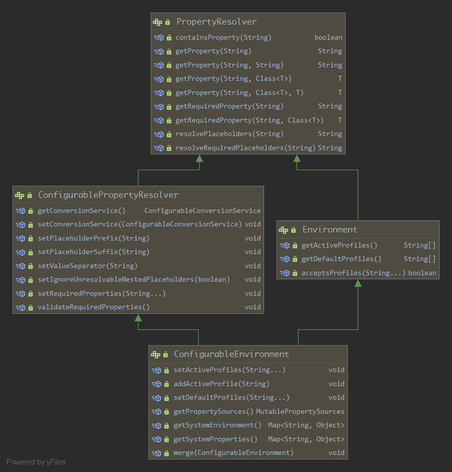
Task: Select the ConfigurablePropertyResolver node title
Action: (x=108, y=195)
